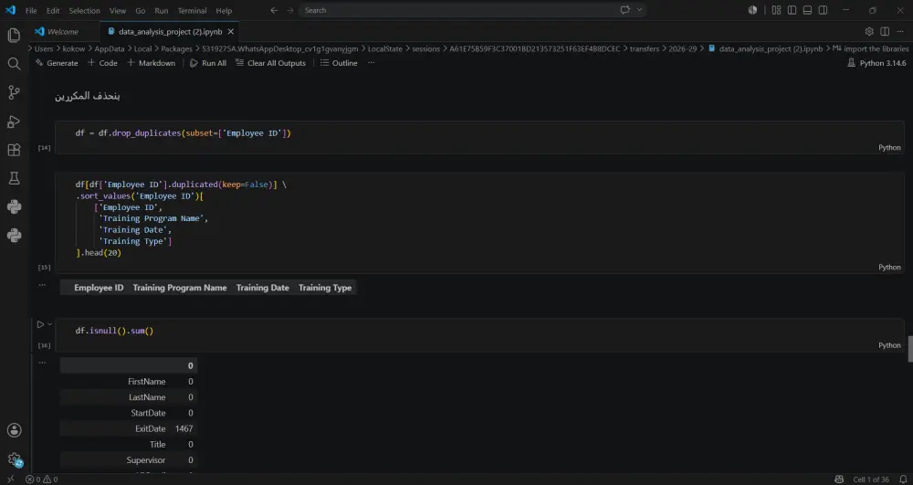Click 'Cell 1 of 36' in status bar
Viewport: 913px width, 485px height.
[871, 480]
